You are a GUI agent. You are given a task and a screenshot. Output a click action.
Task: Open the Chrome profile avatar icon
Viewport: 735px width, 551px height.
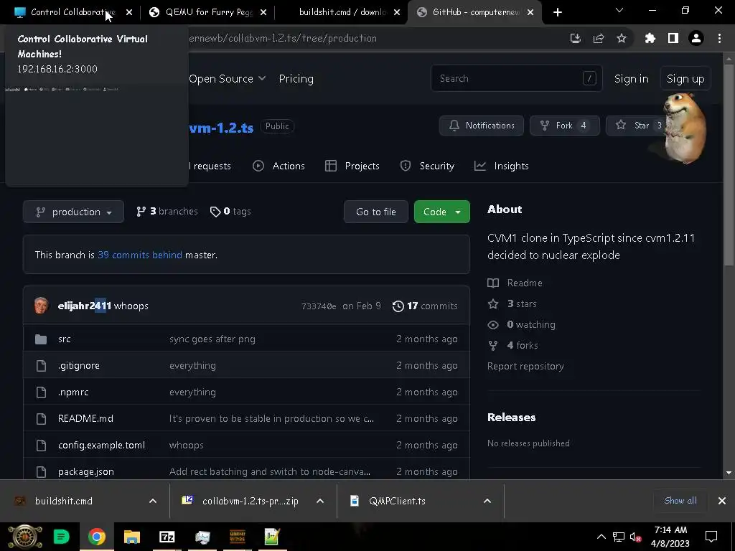coord(696,39)
